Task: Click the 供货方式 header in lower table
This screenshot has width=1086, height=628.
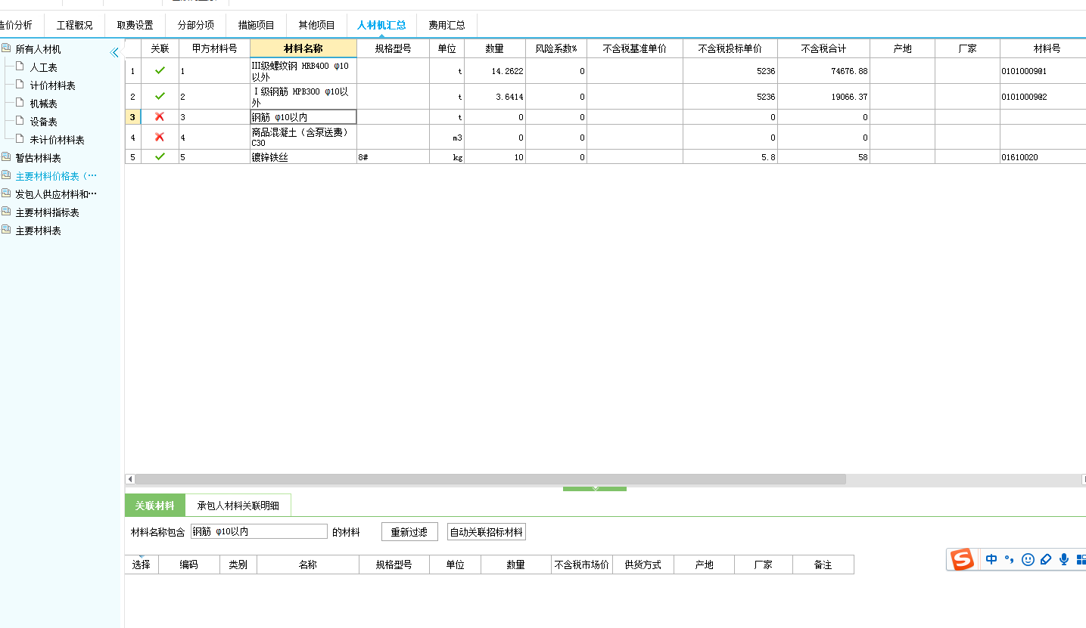Action: (x=643, y=565)
